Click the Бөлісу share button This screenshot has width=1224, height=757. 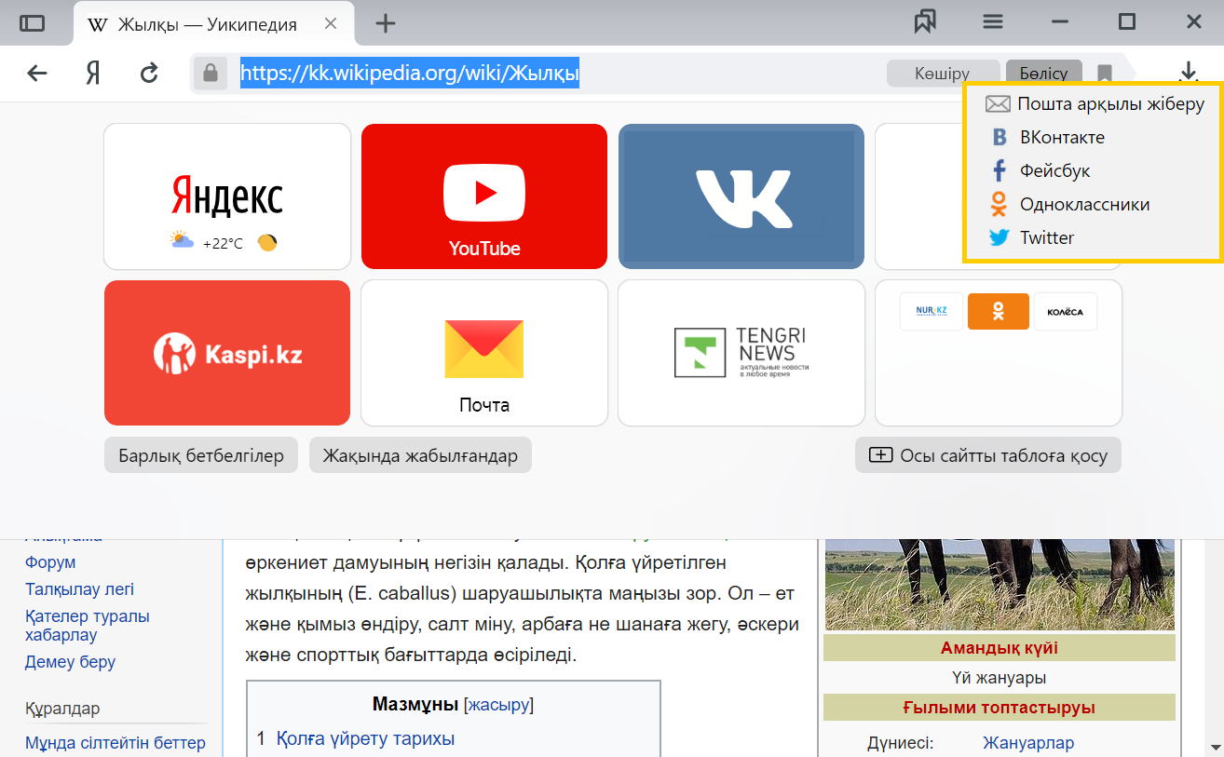pyautogui.click(x=1043, y=74)
